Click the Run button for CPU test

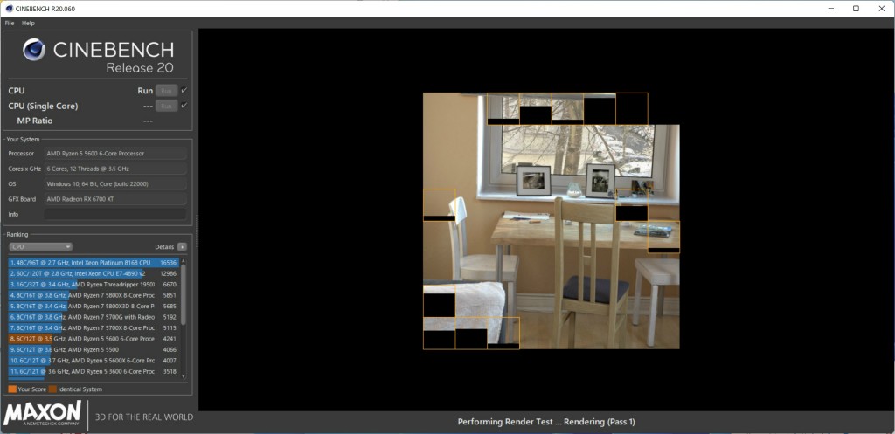tap(166, 91)
